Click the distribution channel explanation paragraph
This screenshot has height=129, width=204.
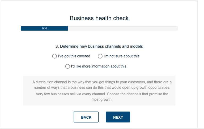(x=102, y=85)
